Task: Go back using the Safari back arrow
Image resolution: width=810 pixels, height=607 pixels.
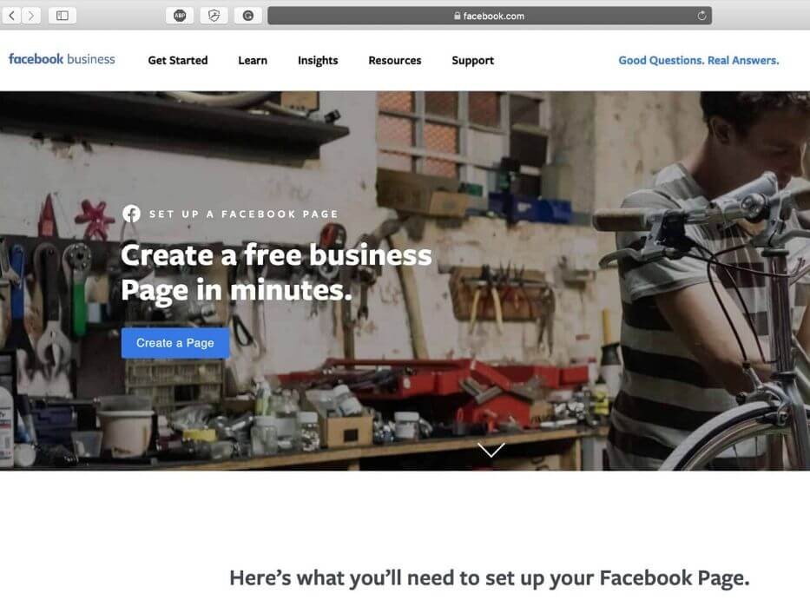Action: click(x=12, y=16)
